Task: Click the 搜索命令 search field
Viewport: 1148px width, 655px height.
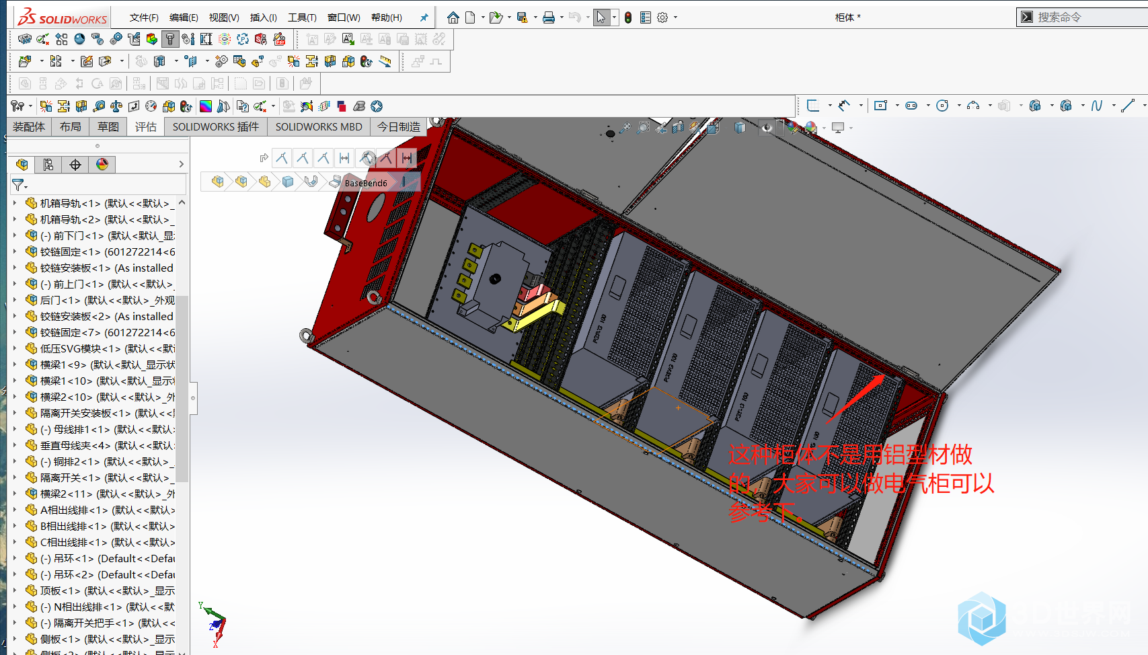Action: [x=1083, y=17]
